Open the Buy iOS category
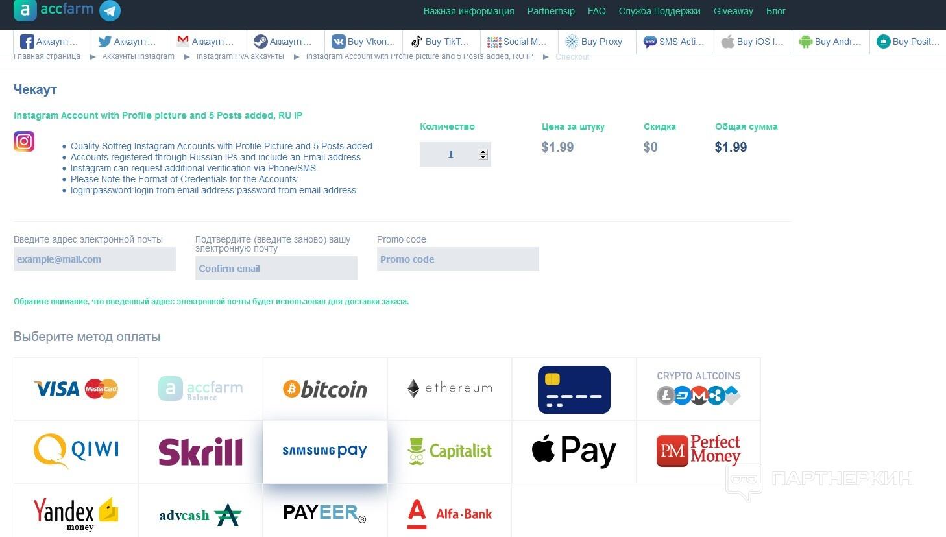This screenshot has width=946, height=537. 753,42
